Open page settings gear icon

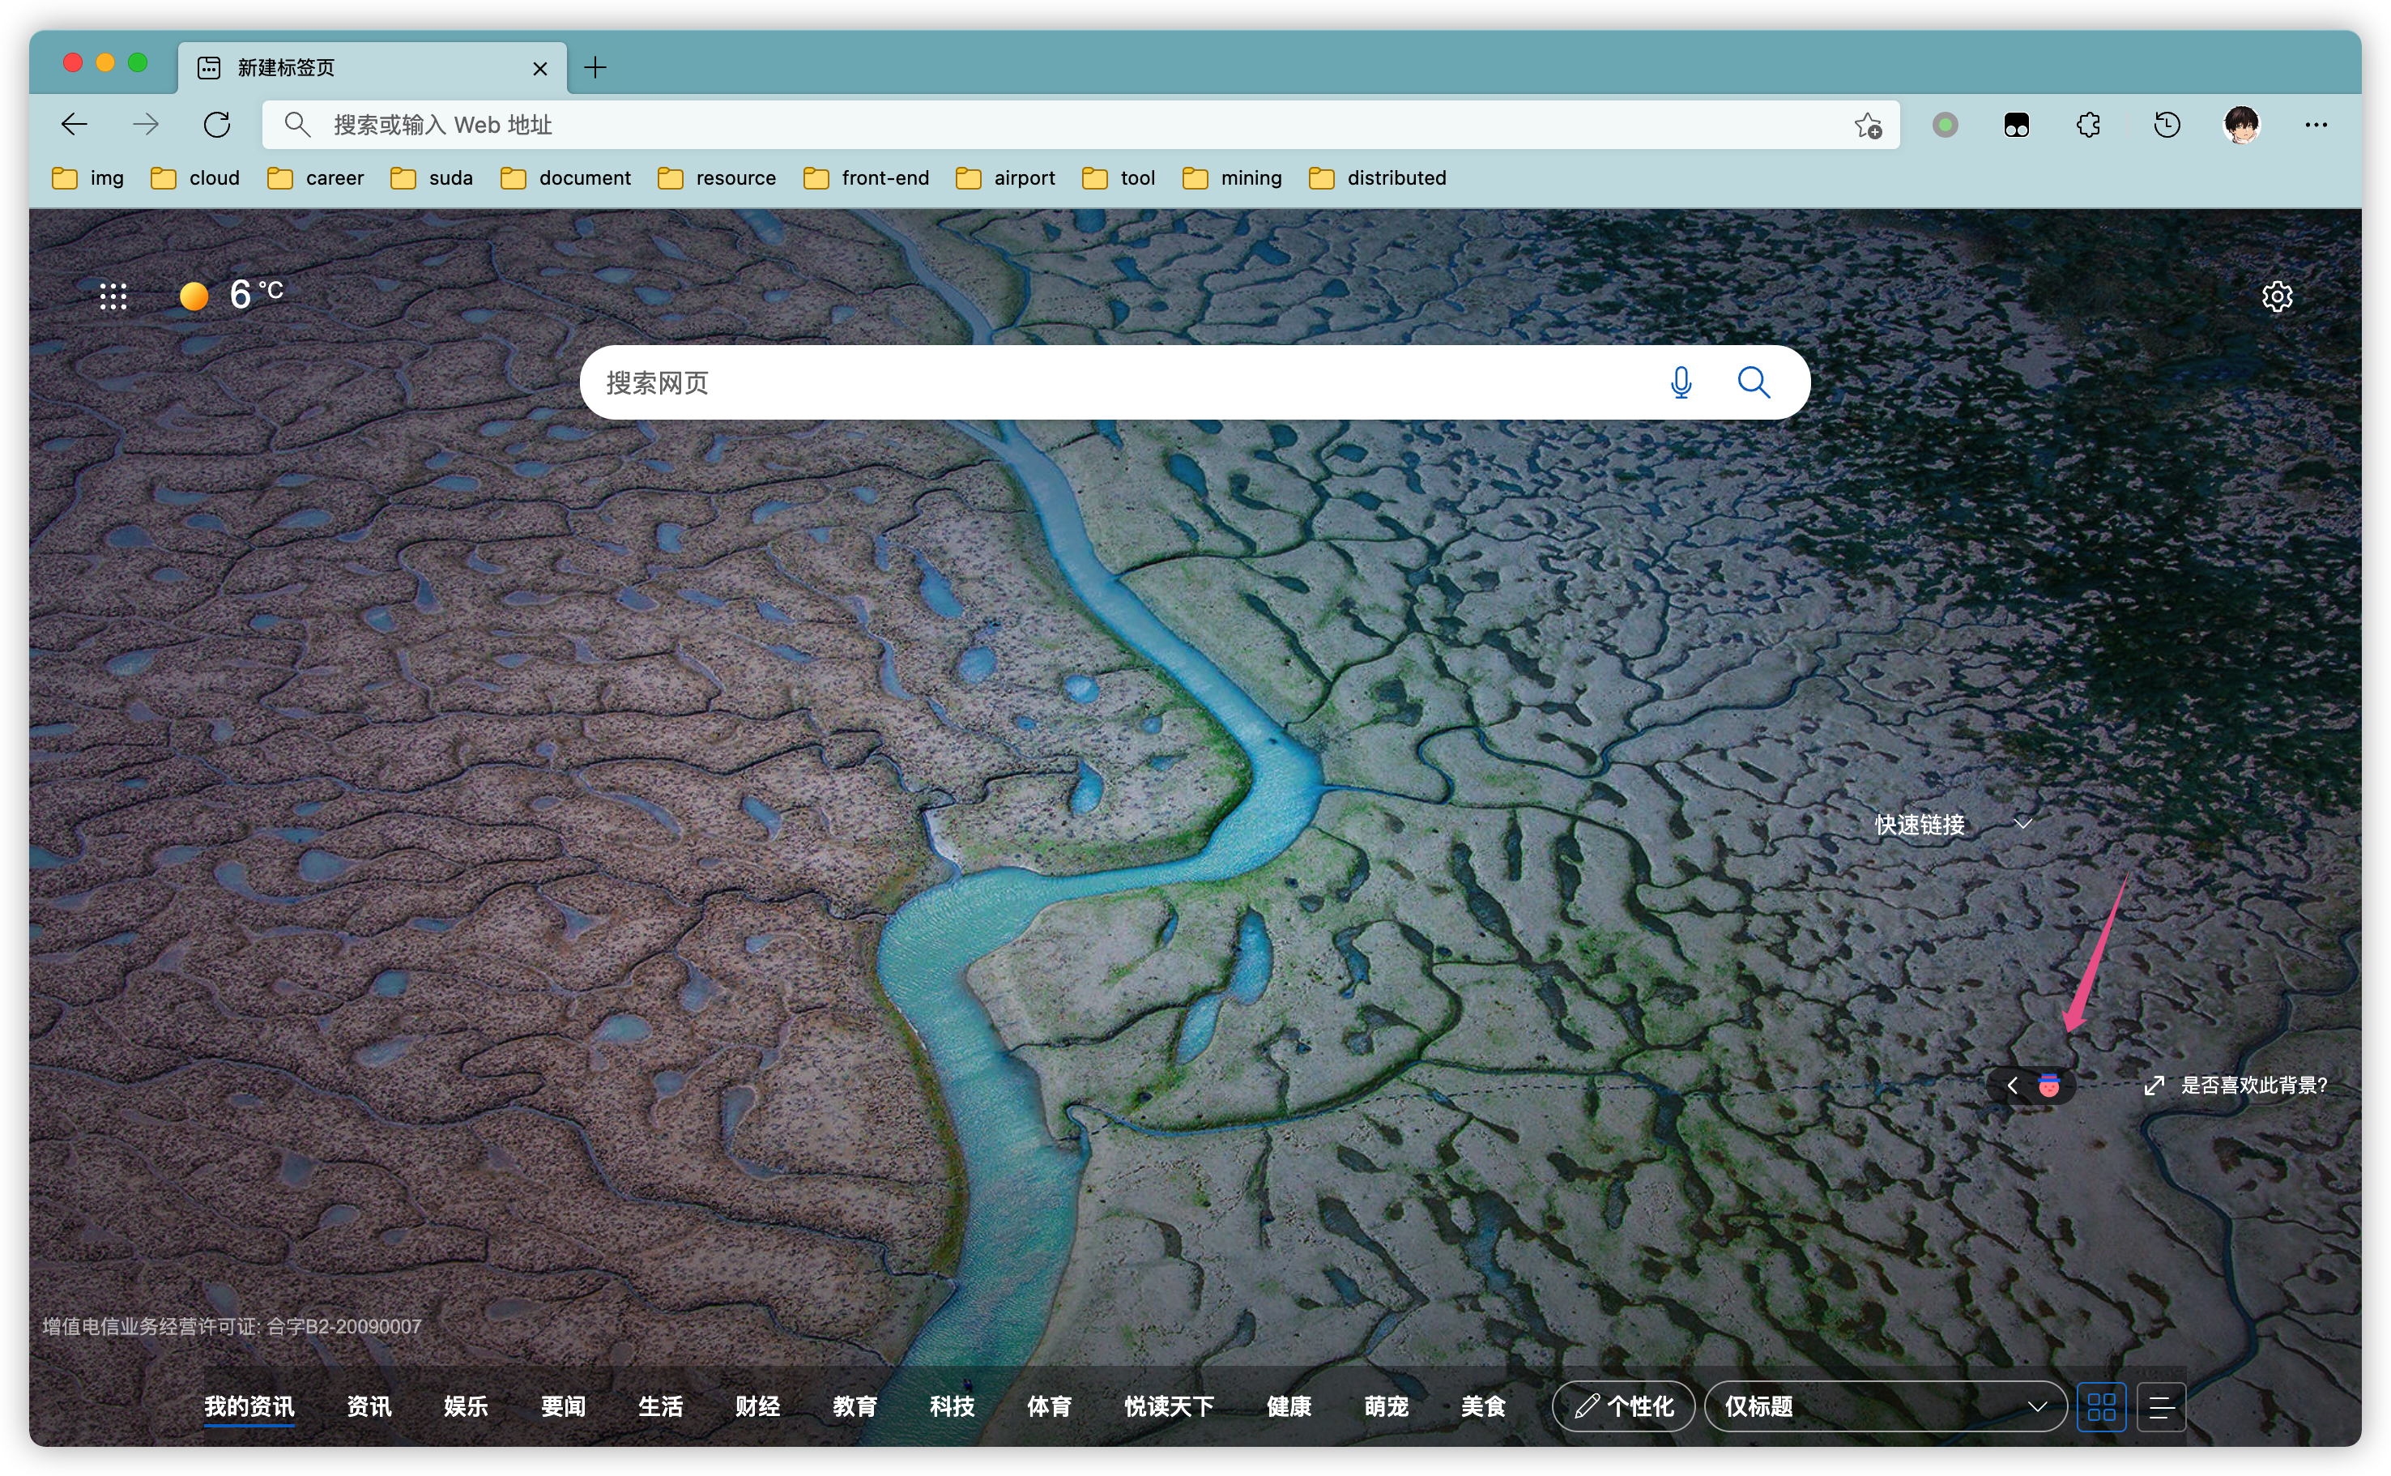[2277, 296]
